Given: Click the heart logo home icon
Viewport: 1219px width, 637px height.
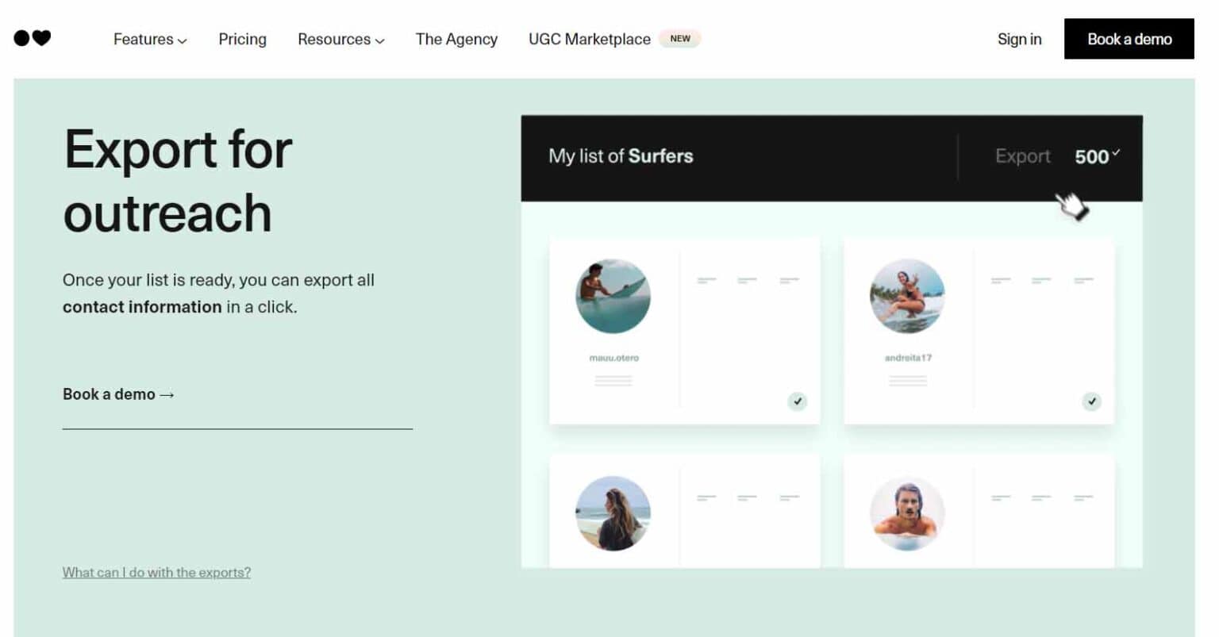Looking at the screenshot, I should pos(33,38).
